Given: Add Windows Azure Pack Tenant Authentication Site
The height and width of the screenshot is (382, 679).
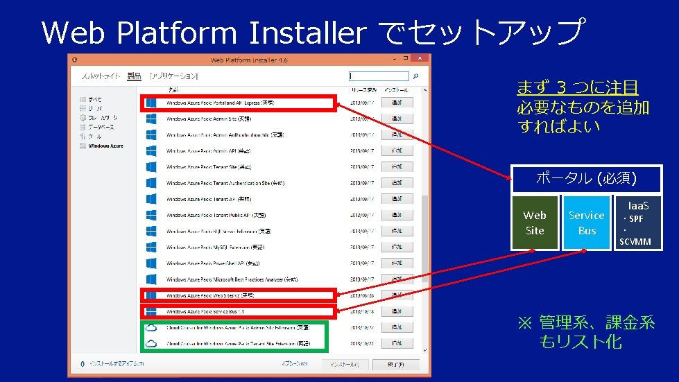Looking at the screenshot, I should click(x=397, y=182).
